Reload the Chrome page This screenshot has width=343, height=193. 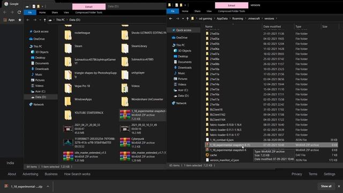19,12
